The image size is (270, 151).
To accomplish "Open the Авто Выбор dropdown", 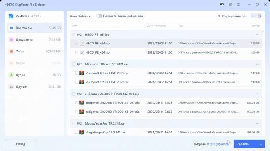I will 80,16.
